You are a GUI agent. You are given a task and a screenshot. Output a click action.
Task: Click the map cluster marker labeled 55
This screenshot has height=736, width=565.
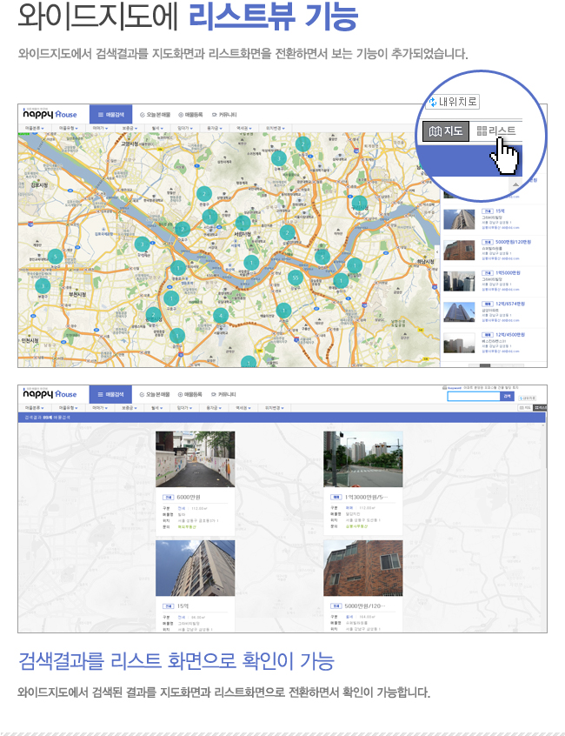295,278
